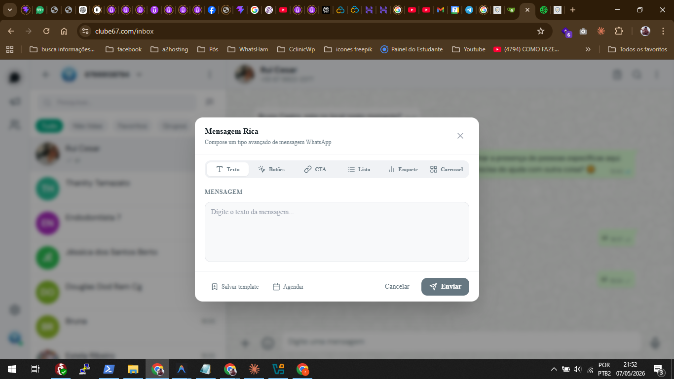The width and height of the screenshot is (674, 379).
Task: Open File Explorer from the taskbar
Action: (133, 369)
